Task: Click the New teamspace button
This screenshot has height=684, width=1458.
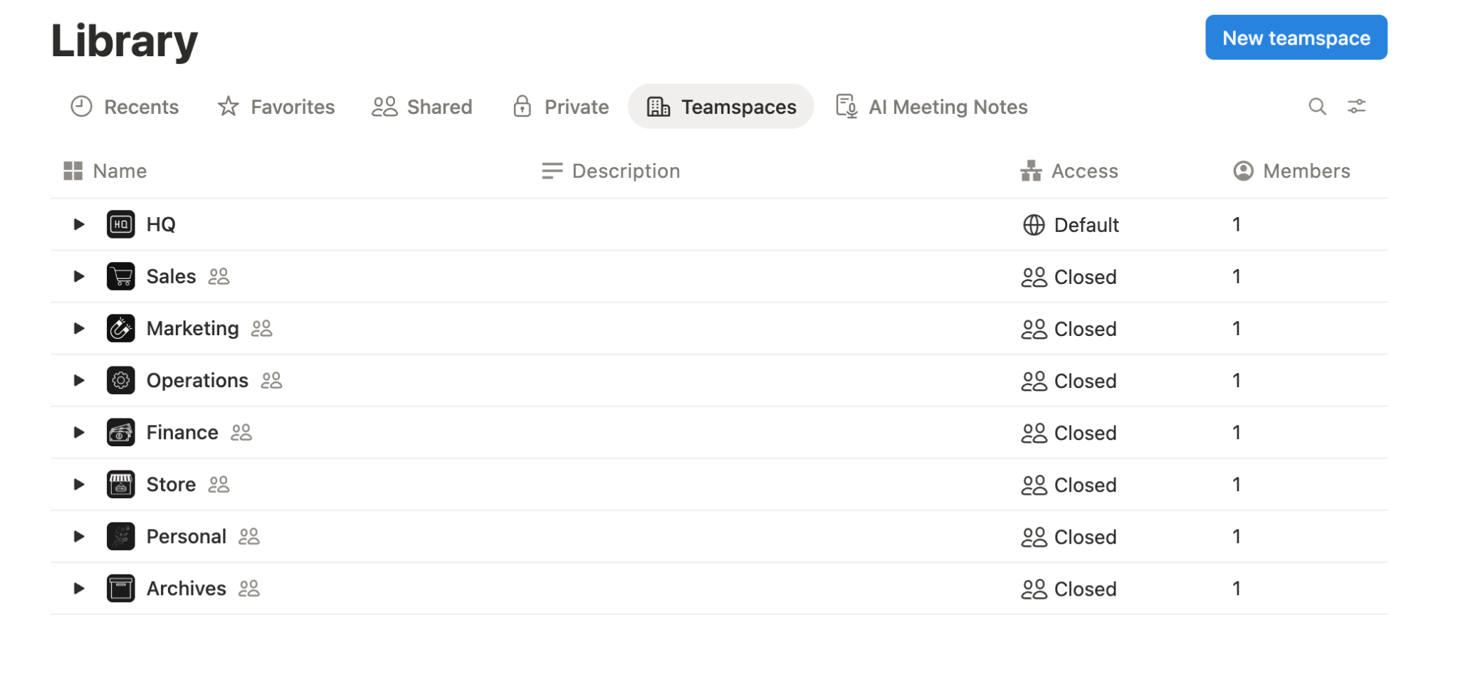Action: tap(1296, 37)
